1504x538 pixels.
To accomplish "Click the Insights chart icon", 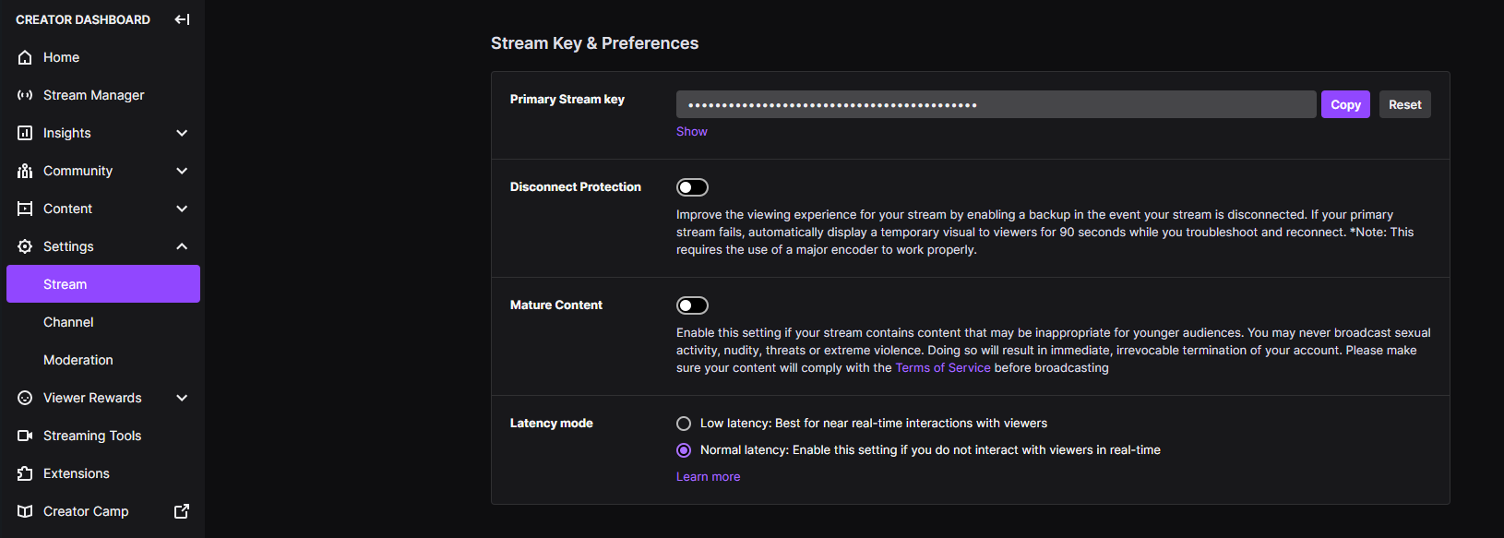I will pos(25,133).
